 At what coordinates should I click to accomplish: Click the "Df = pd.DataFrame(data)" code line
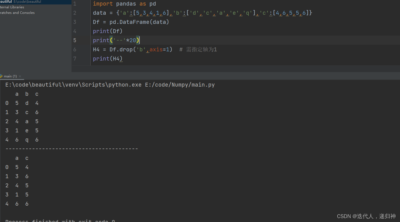point(131,22)
